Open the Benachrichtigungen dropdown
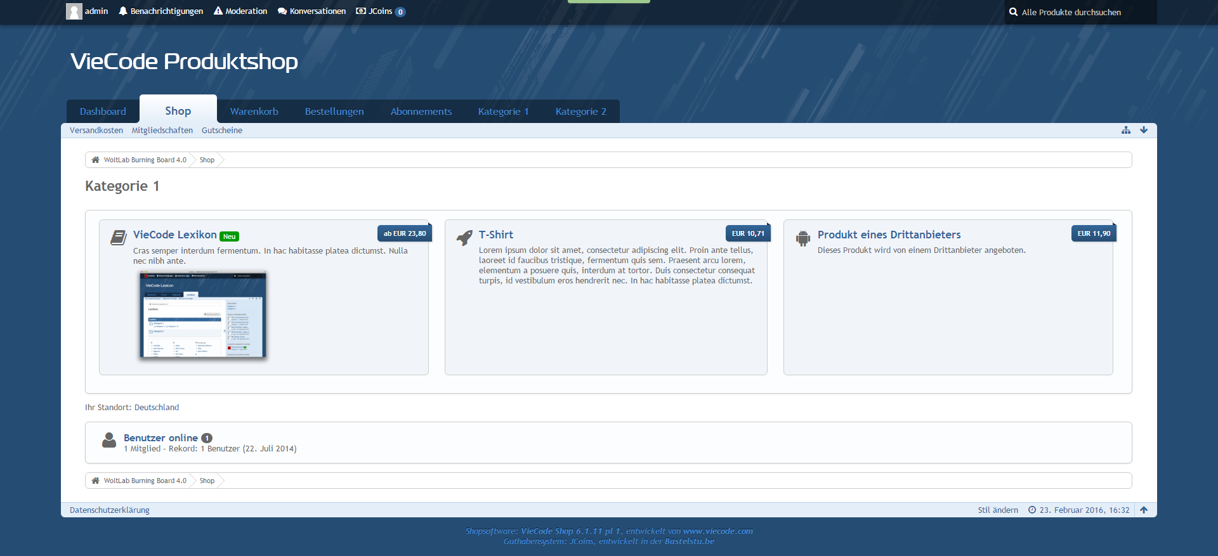The height and width of the screenshot is (556, 1218). point(160,11)
